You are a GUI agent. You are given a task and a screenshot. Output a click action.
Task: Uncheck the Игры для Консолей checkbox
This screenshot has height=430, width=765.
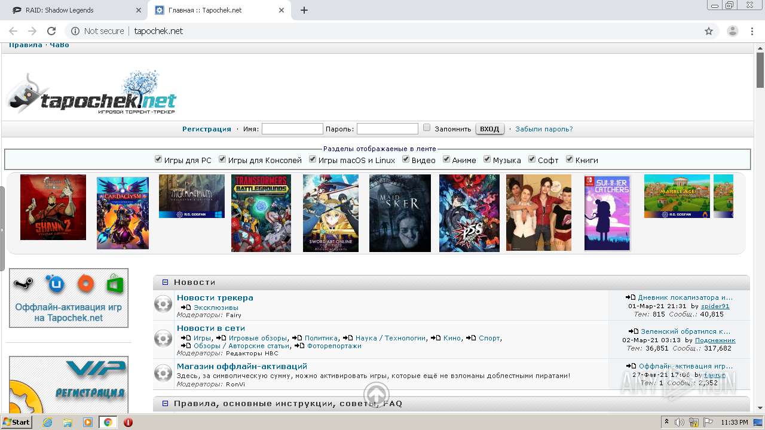tap(222, 159)
